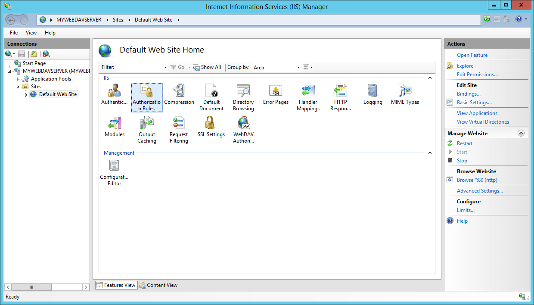Open HTTP Response Headers feature
Viewport: 534px width, 305px height.
point(341,97)
